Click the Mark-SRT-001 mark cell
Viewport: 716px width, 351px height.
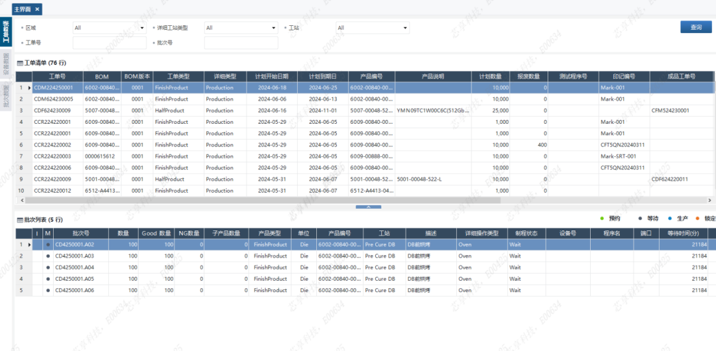coord(625,156)
